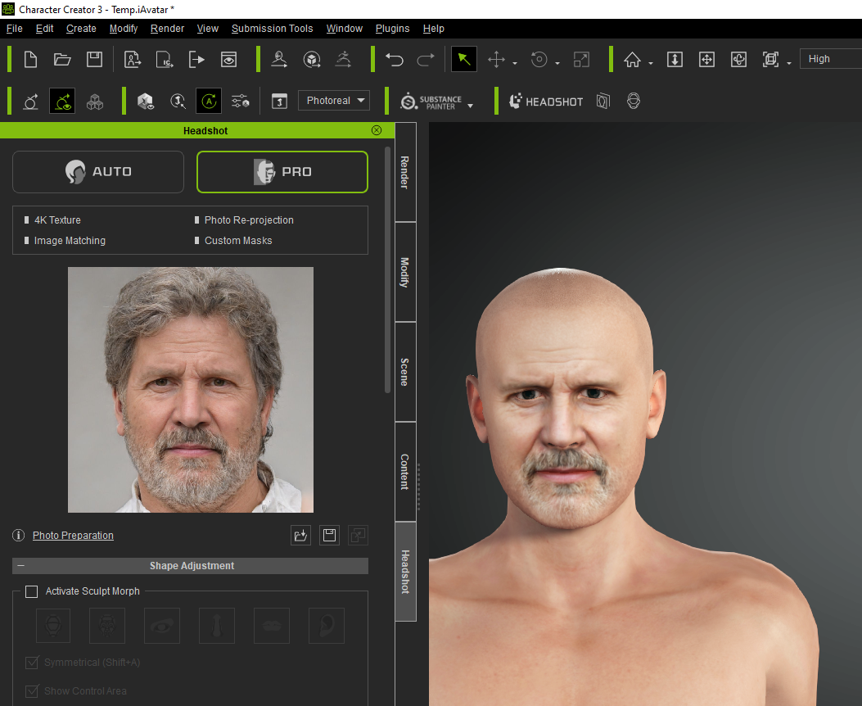Open the Photo Preparation link
This screenshot has width=862, height=706.
(x=73, y=536)
